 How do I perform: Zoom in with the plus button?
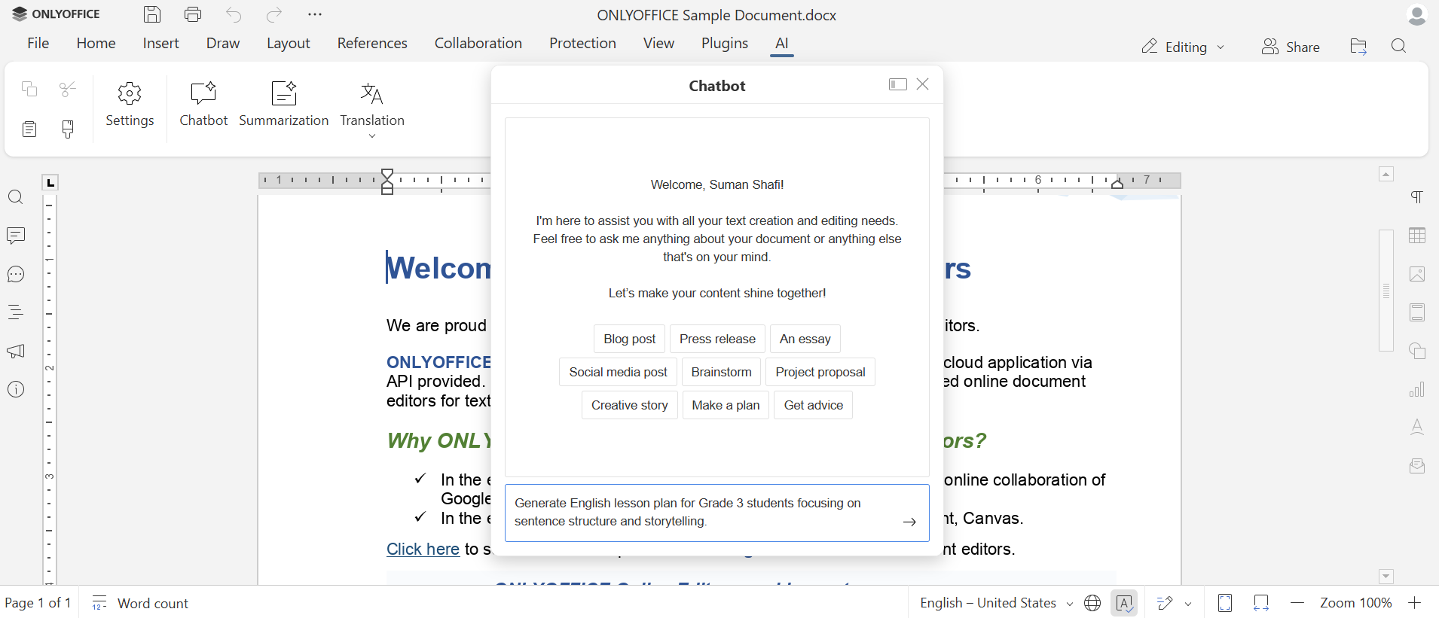(1415, 603)
